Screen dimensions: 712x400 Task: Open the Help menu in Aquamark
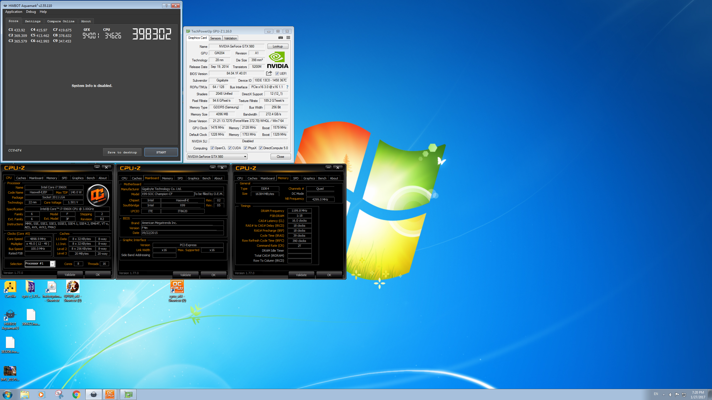(x=43, y=12)
